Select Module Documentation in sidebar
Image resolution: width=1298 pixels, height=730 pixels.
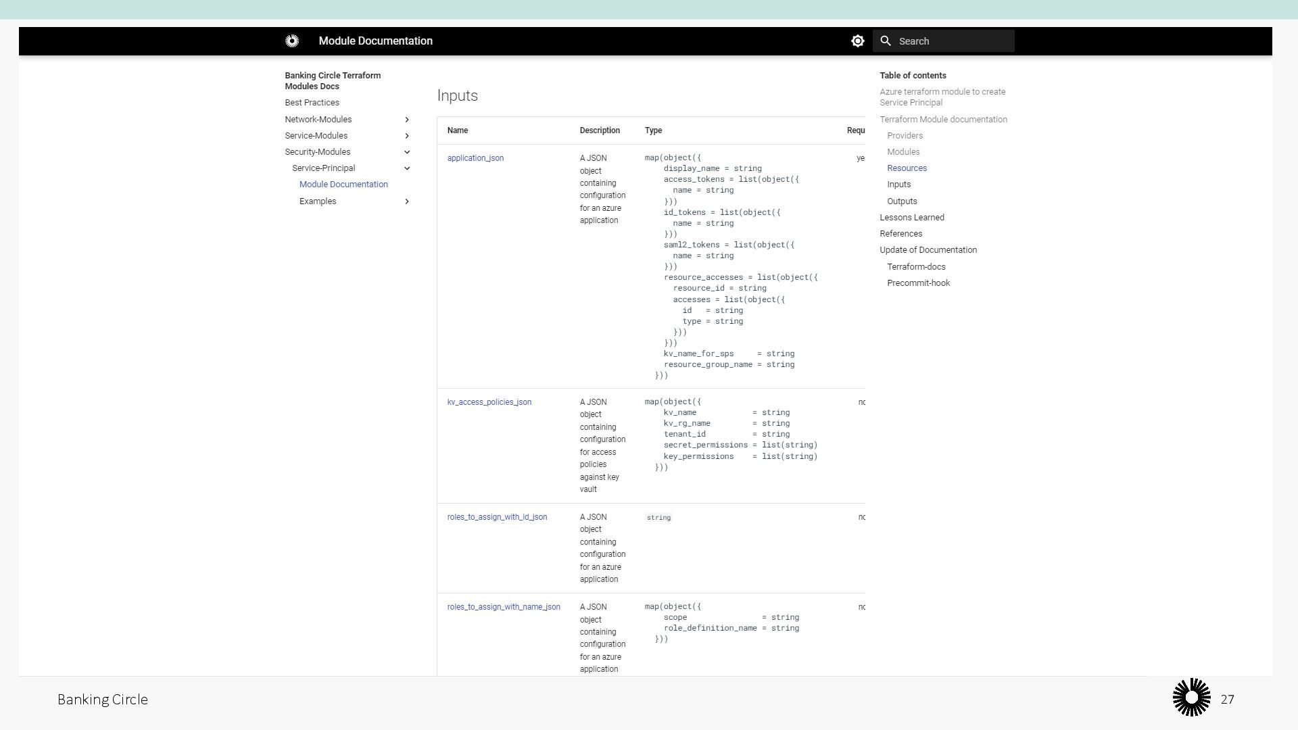pos(343,185)
